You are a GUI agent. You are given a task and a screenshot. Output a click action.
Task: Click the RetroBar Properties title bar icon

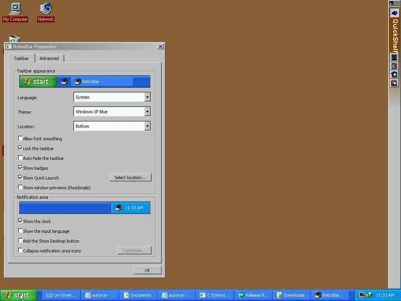(9, 46)
